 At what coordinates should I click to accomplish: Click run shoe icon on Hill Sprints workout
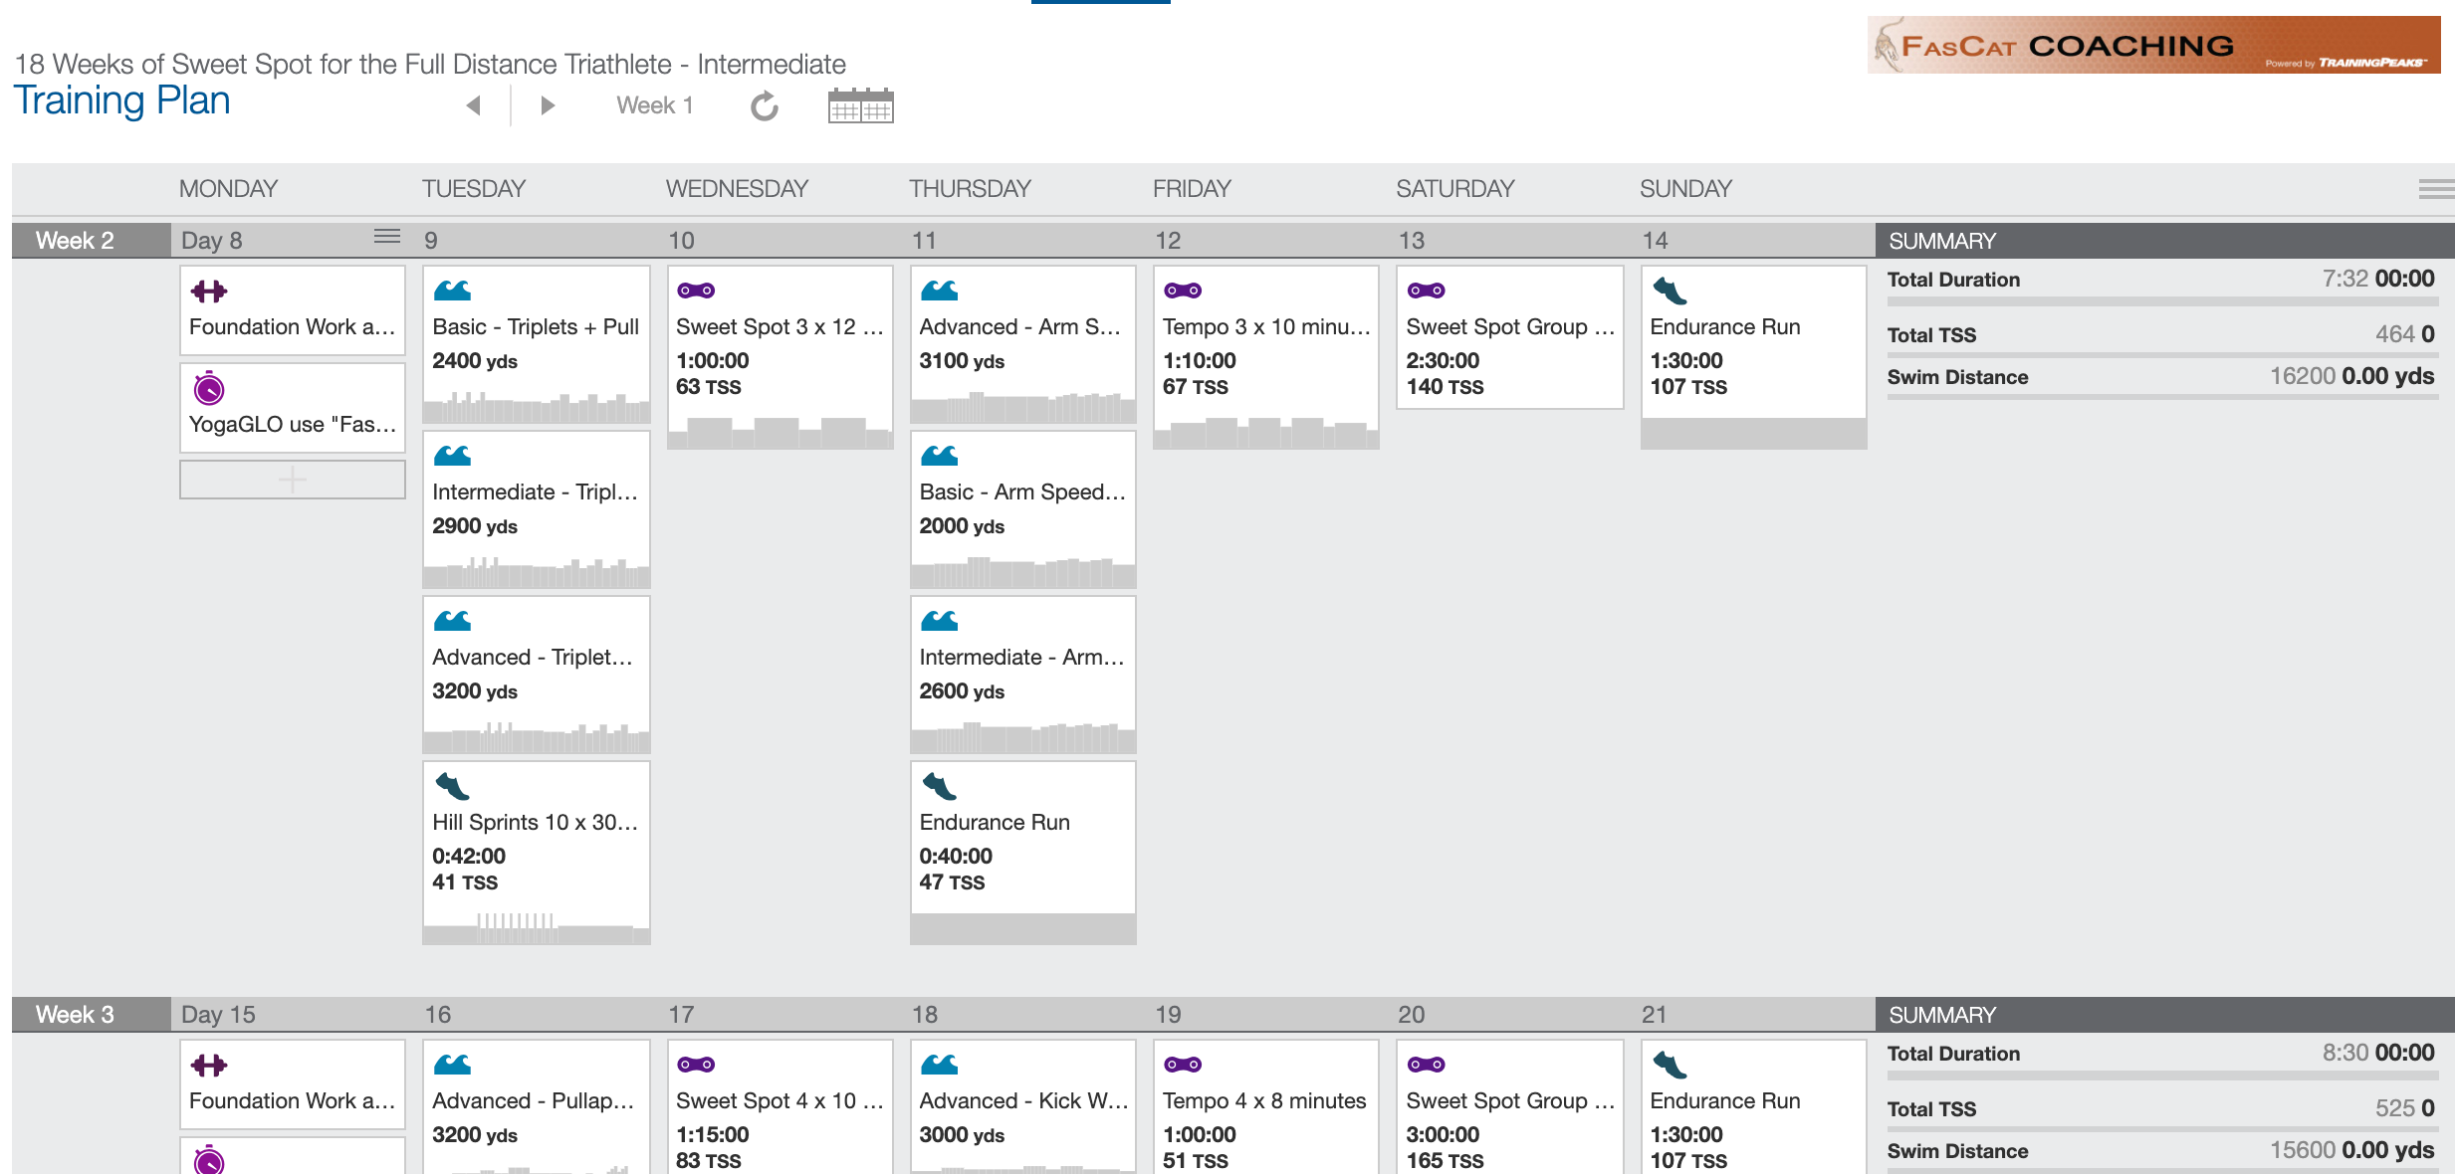[x=452, y=786]
